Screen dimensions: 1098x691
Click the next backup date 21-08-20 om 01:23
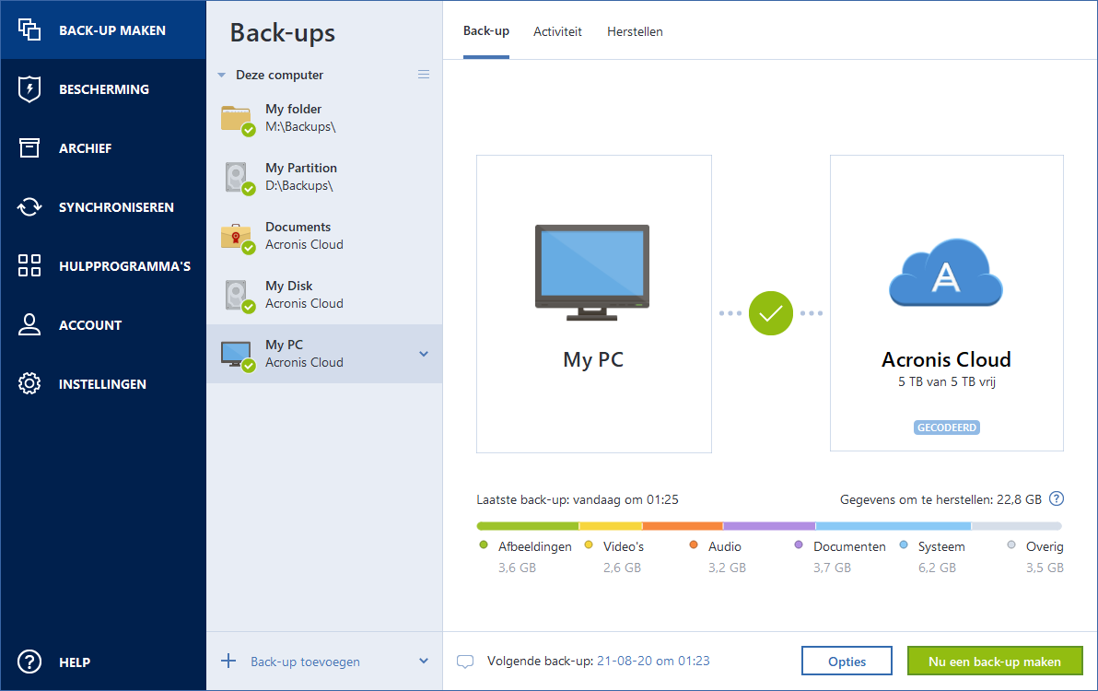coord(653,661)
